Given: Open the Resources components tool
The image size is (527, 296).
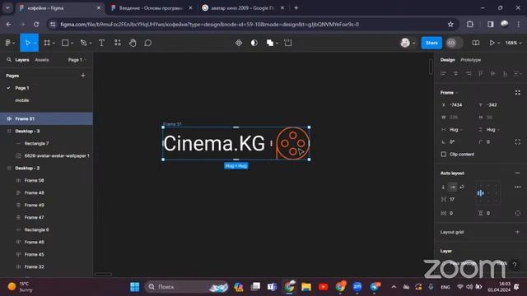Looking at the screenshot, I should tap(117, 43).
